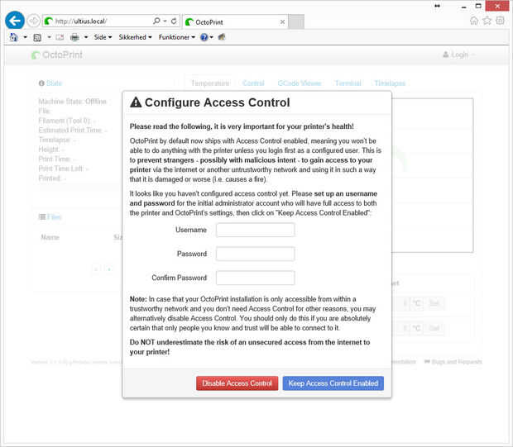Expand the Home icon dropdown arrow
The image size is (513, 447).
[x=25, y=37]
